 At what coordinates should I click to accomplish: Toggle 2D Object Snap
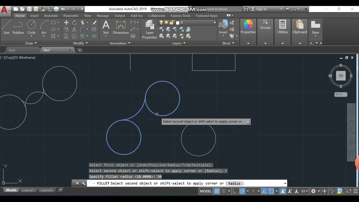click(x=271, y=191)
